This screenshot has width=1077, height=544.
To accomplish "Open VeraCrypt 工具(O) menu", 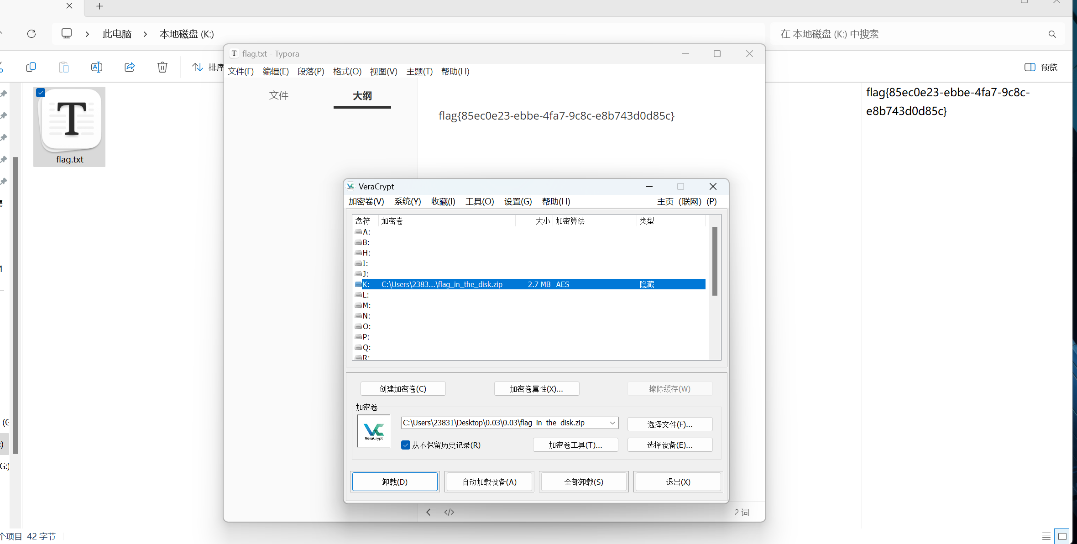I will [480, 202].
